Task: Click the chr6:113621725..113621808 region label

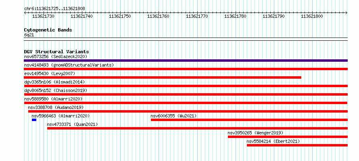Action: coord(54,9)
